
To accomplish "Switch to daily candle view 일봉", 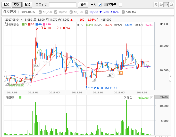I will (6, 5).
